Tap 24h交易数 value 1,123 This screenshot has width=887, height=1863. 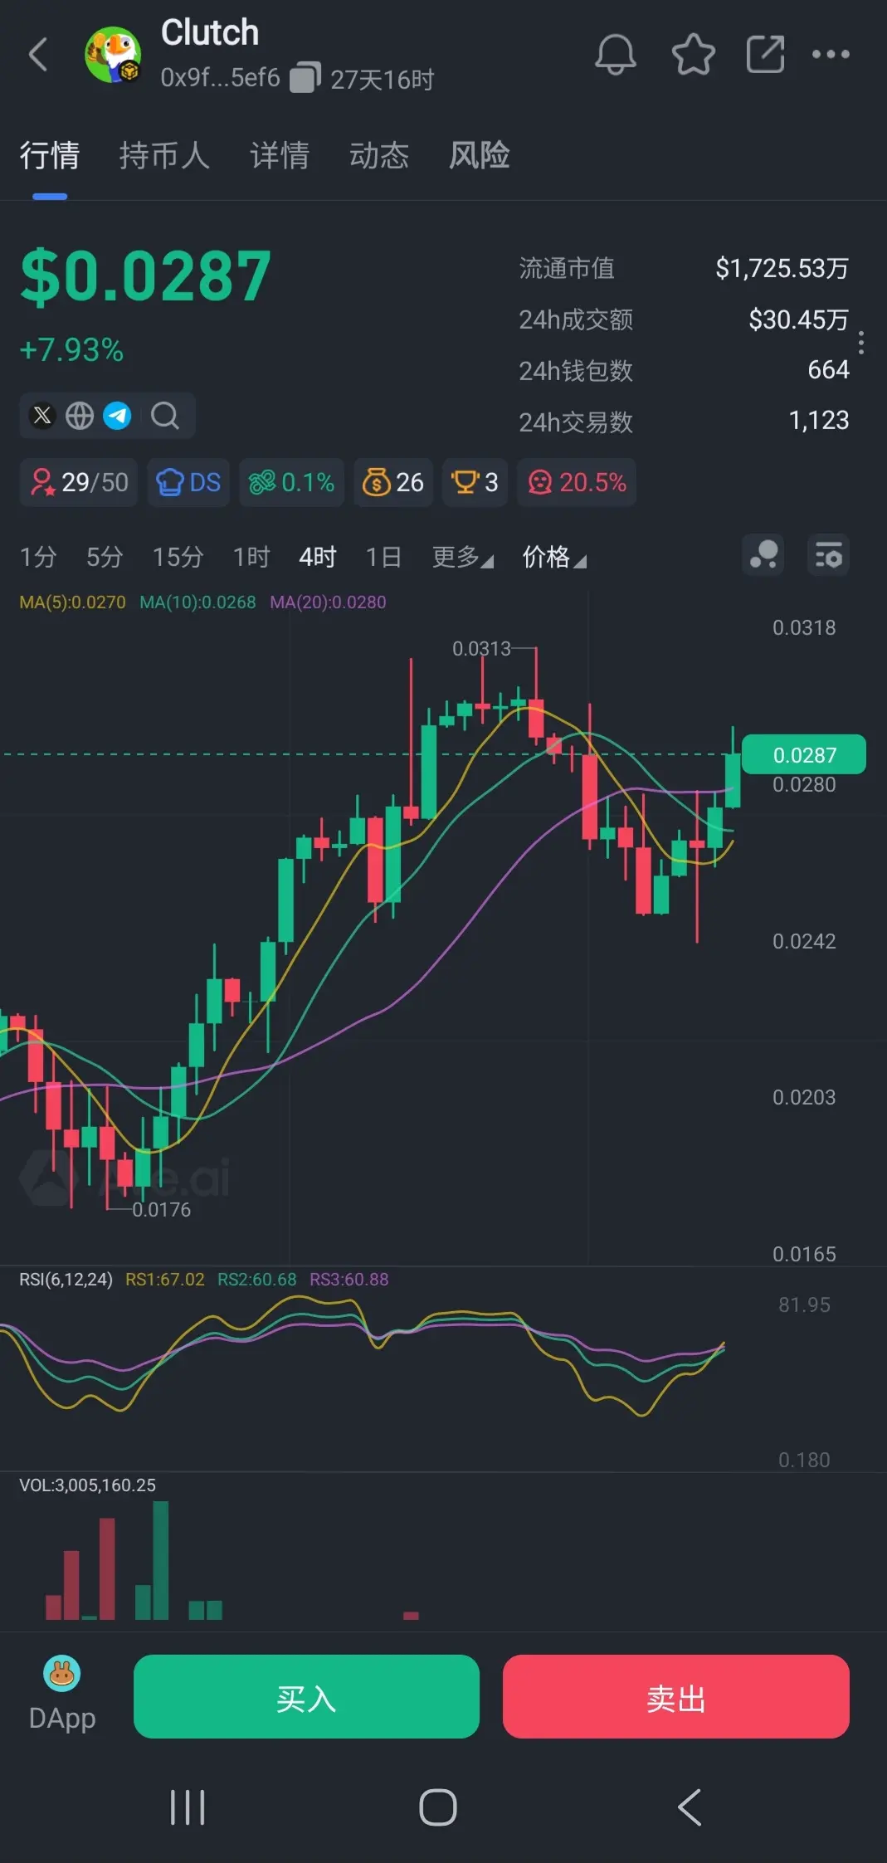coord(818,421)
